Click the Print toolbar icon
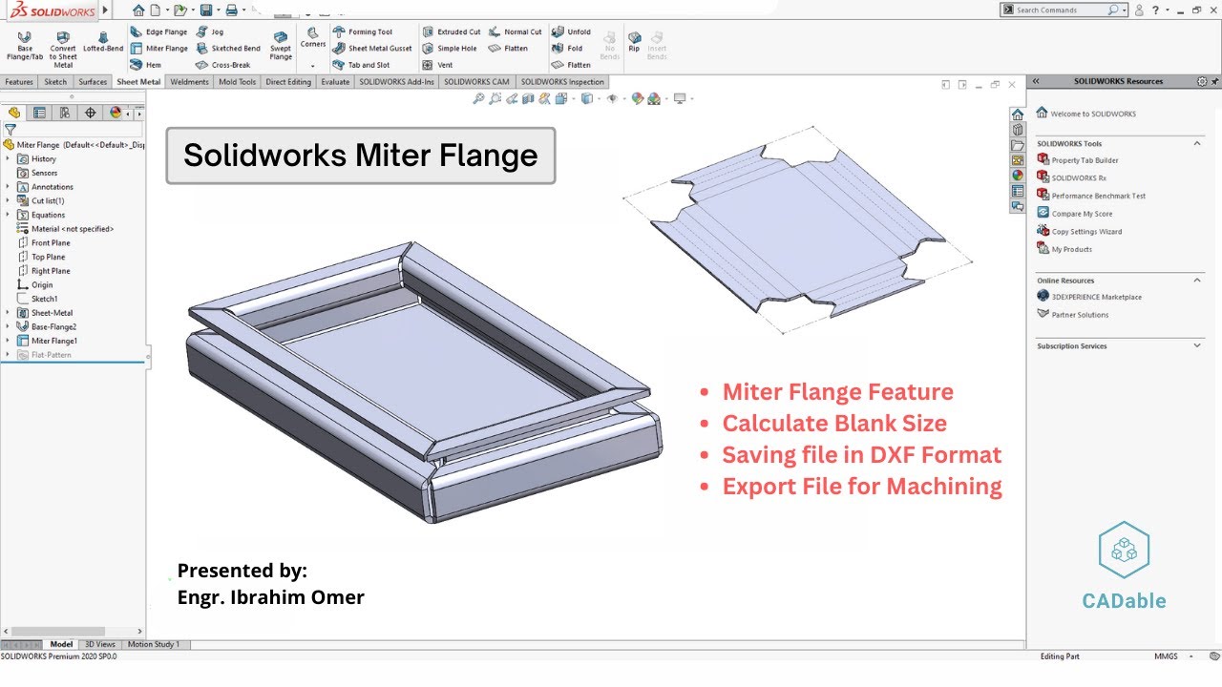Screen dimensions: 1222x687 (x=230, y=10)
